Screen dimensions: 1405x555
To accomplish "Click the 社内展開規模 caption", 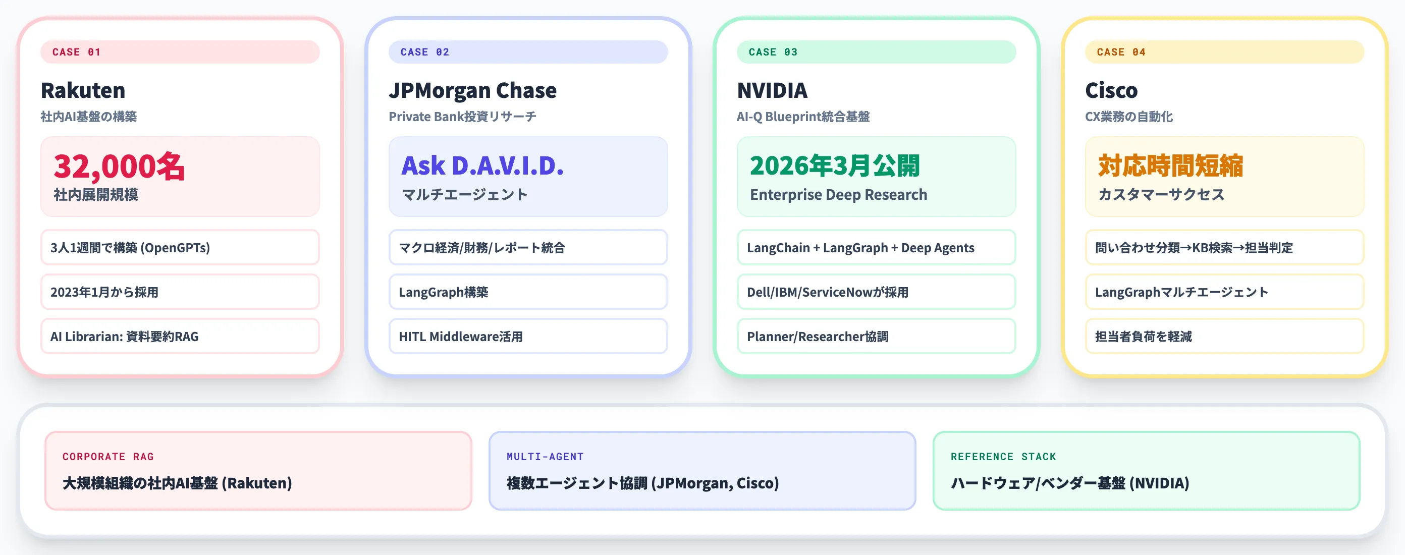I will tap(95, 195).
